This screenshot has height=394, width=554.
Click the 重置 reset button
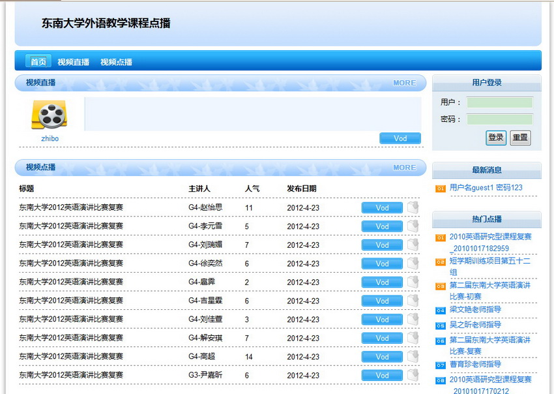coord(520,138)
